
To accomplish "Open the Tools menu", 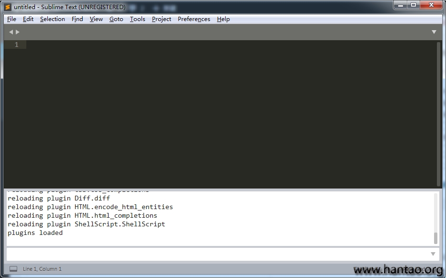I will pyautogui.click(x=137, y=19).
